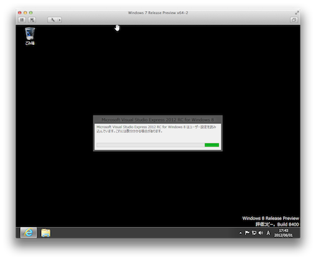The width and height of the screenshot is (316, 260).
Task: Open the volume speaker icon
Action: point(261,233)
